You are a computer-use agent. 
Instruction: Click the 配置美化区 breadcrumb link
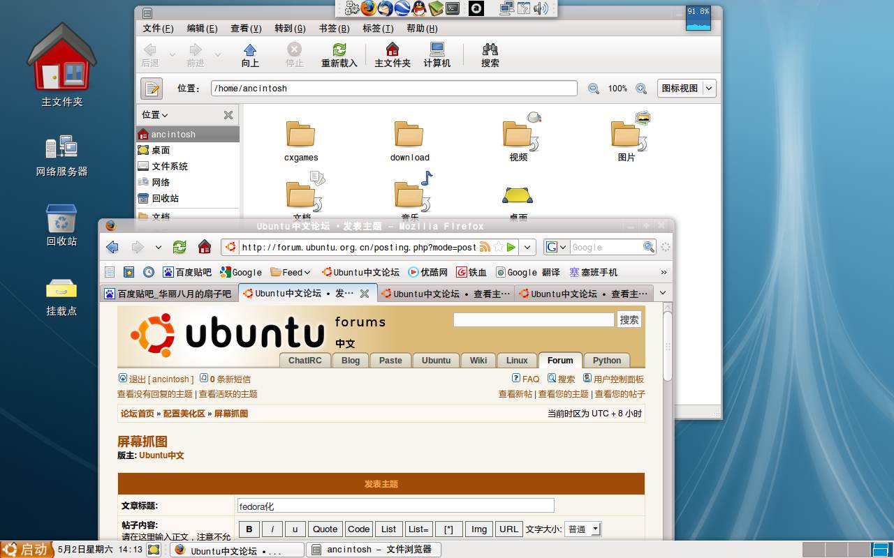pyautogui.click(x=184, y=414)
